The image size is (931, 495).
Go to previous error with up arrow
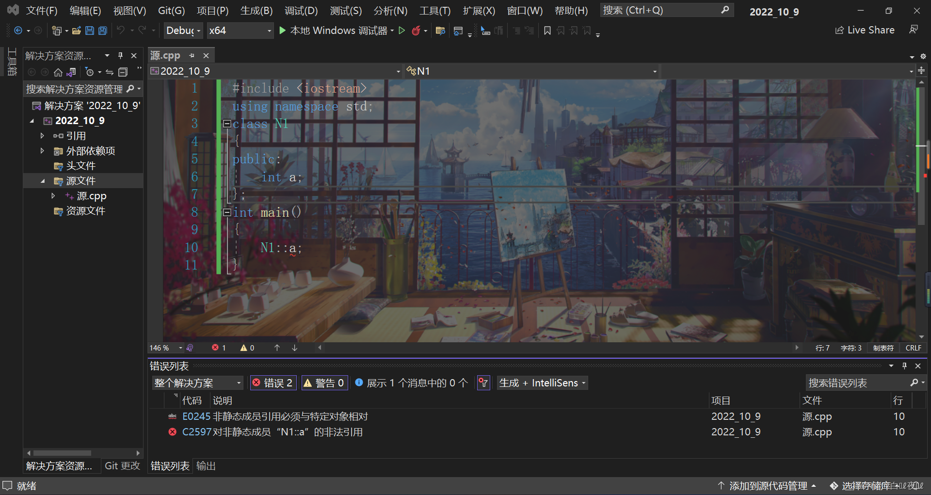click(277, 348)
